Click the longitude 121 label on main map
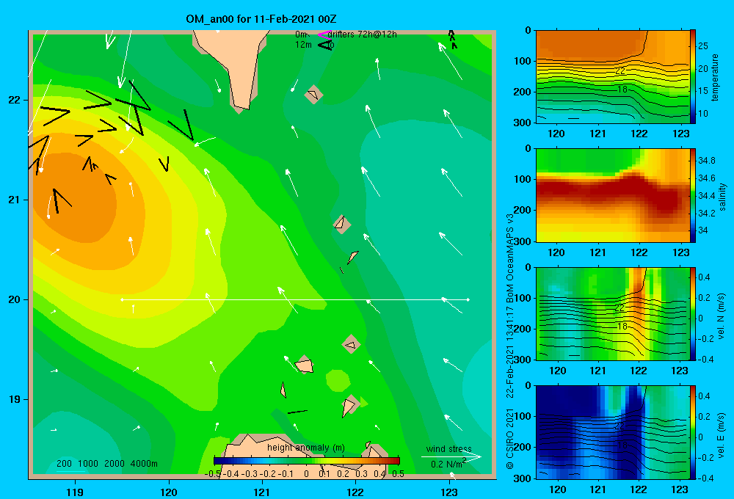Image resolution: width=734 pixels, height=499 pixels. tap(262, 492)
